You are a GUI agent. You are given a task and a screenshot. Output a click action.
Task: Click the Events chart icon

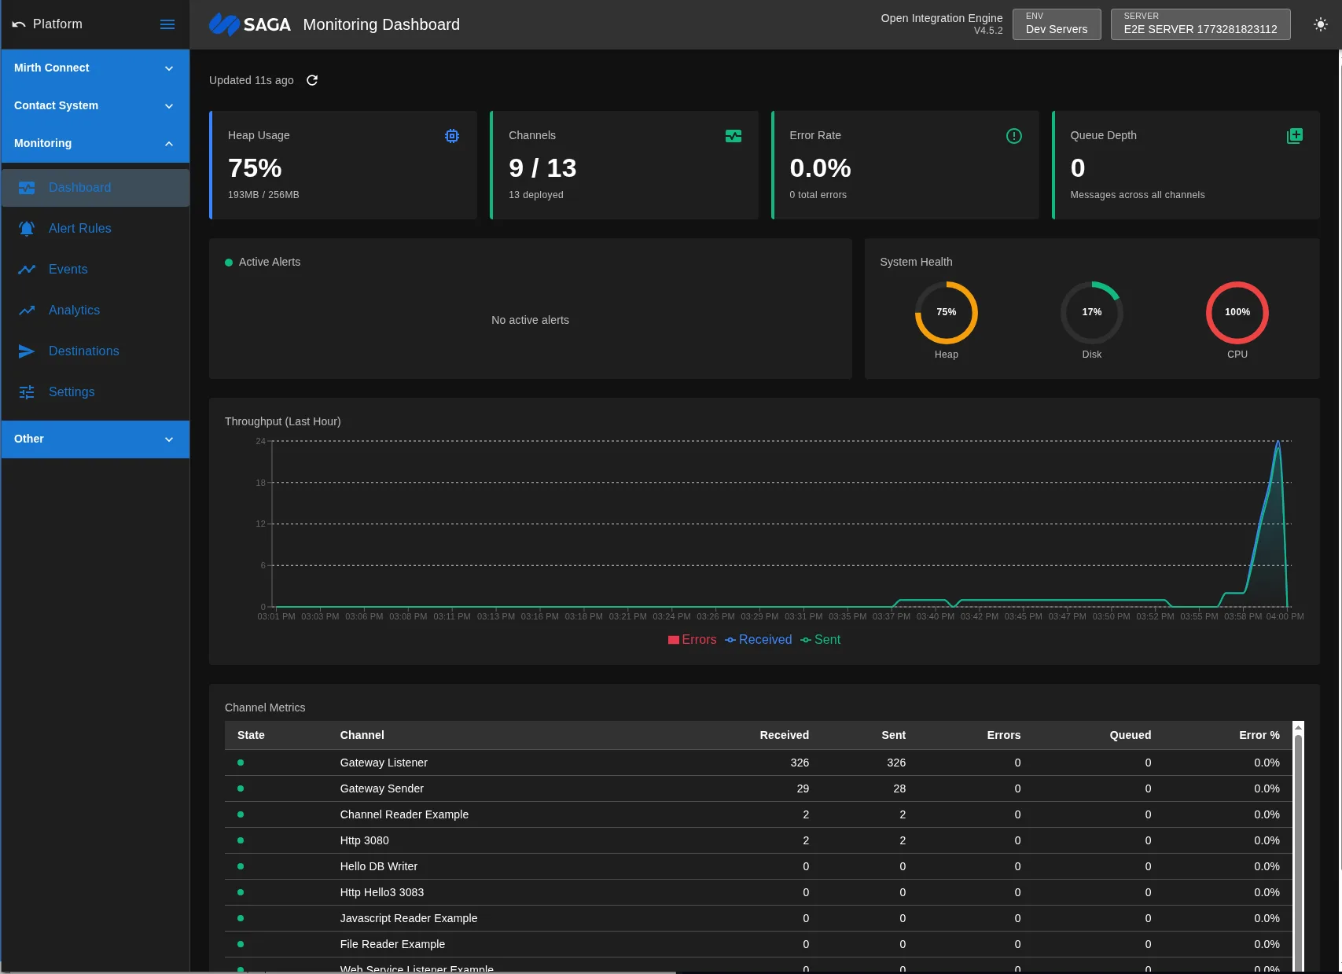tap(27, 269)
